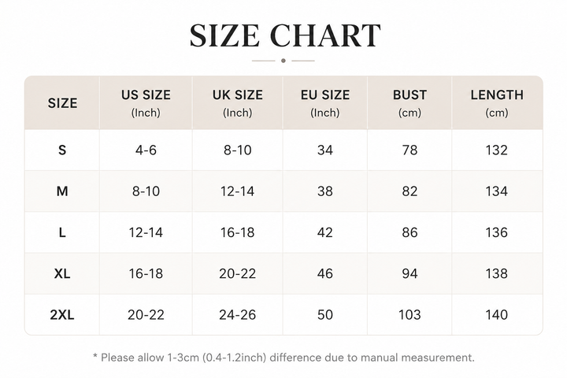Screen dimensions: 567x378
Task: Click the manual measurement footnote text
Action: click(x=283, y=358)
